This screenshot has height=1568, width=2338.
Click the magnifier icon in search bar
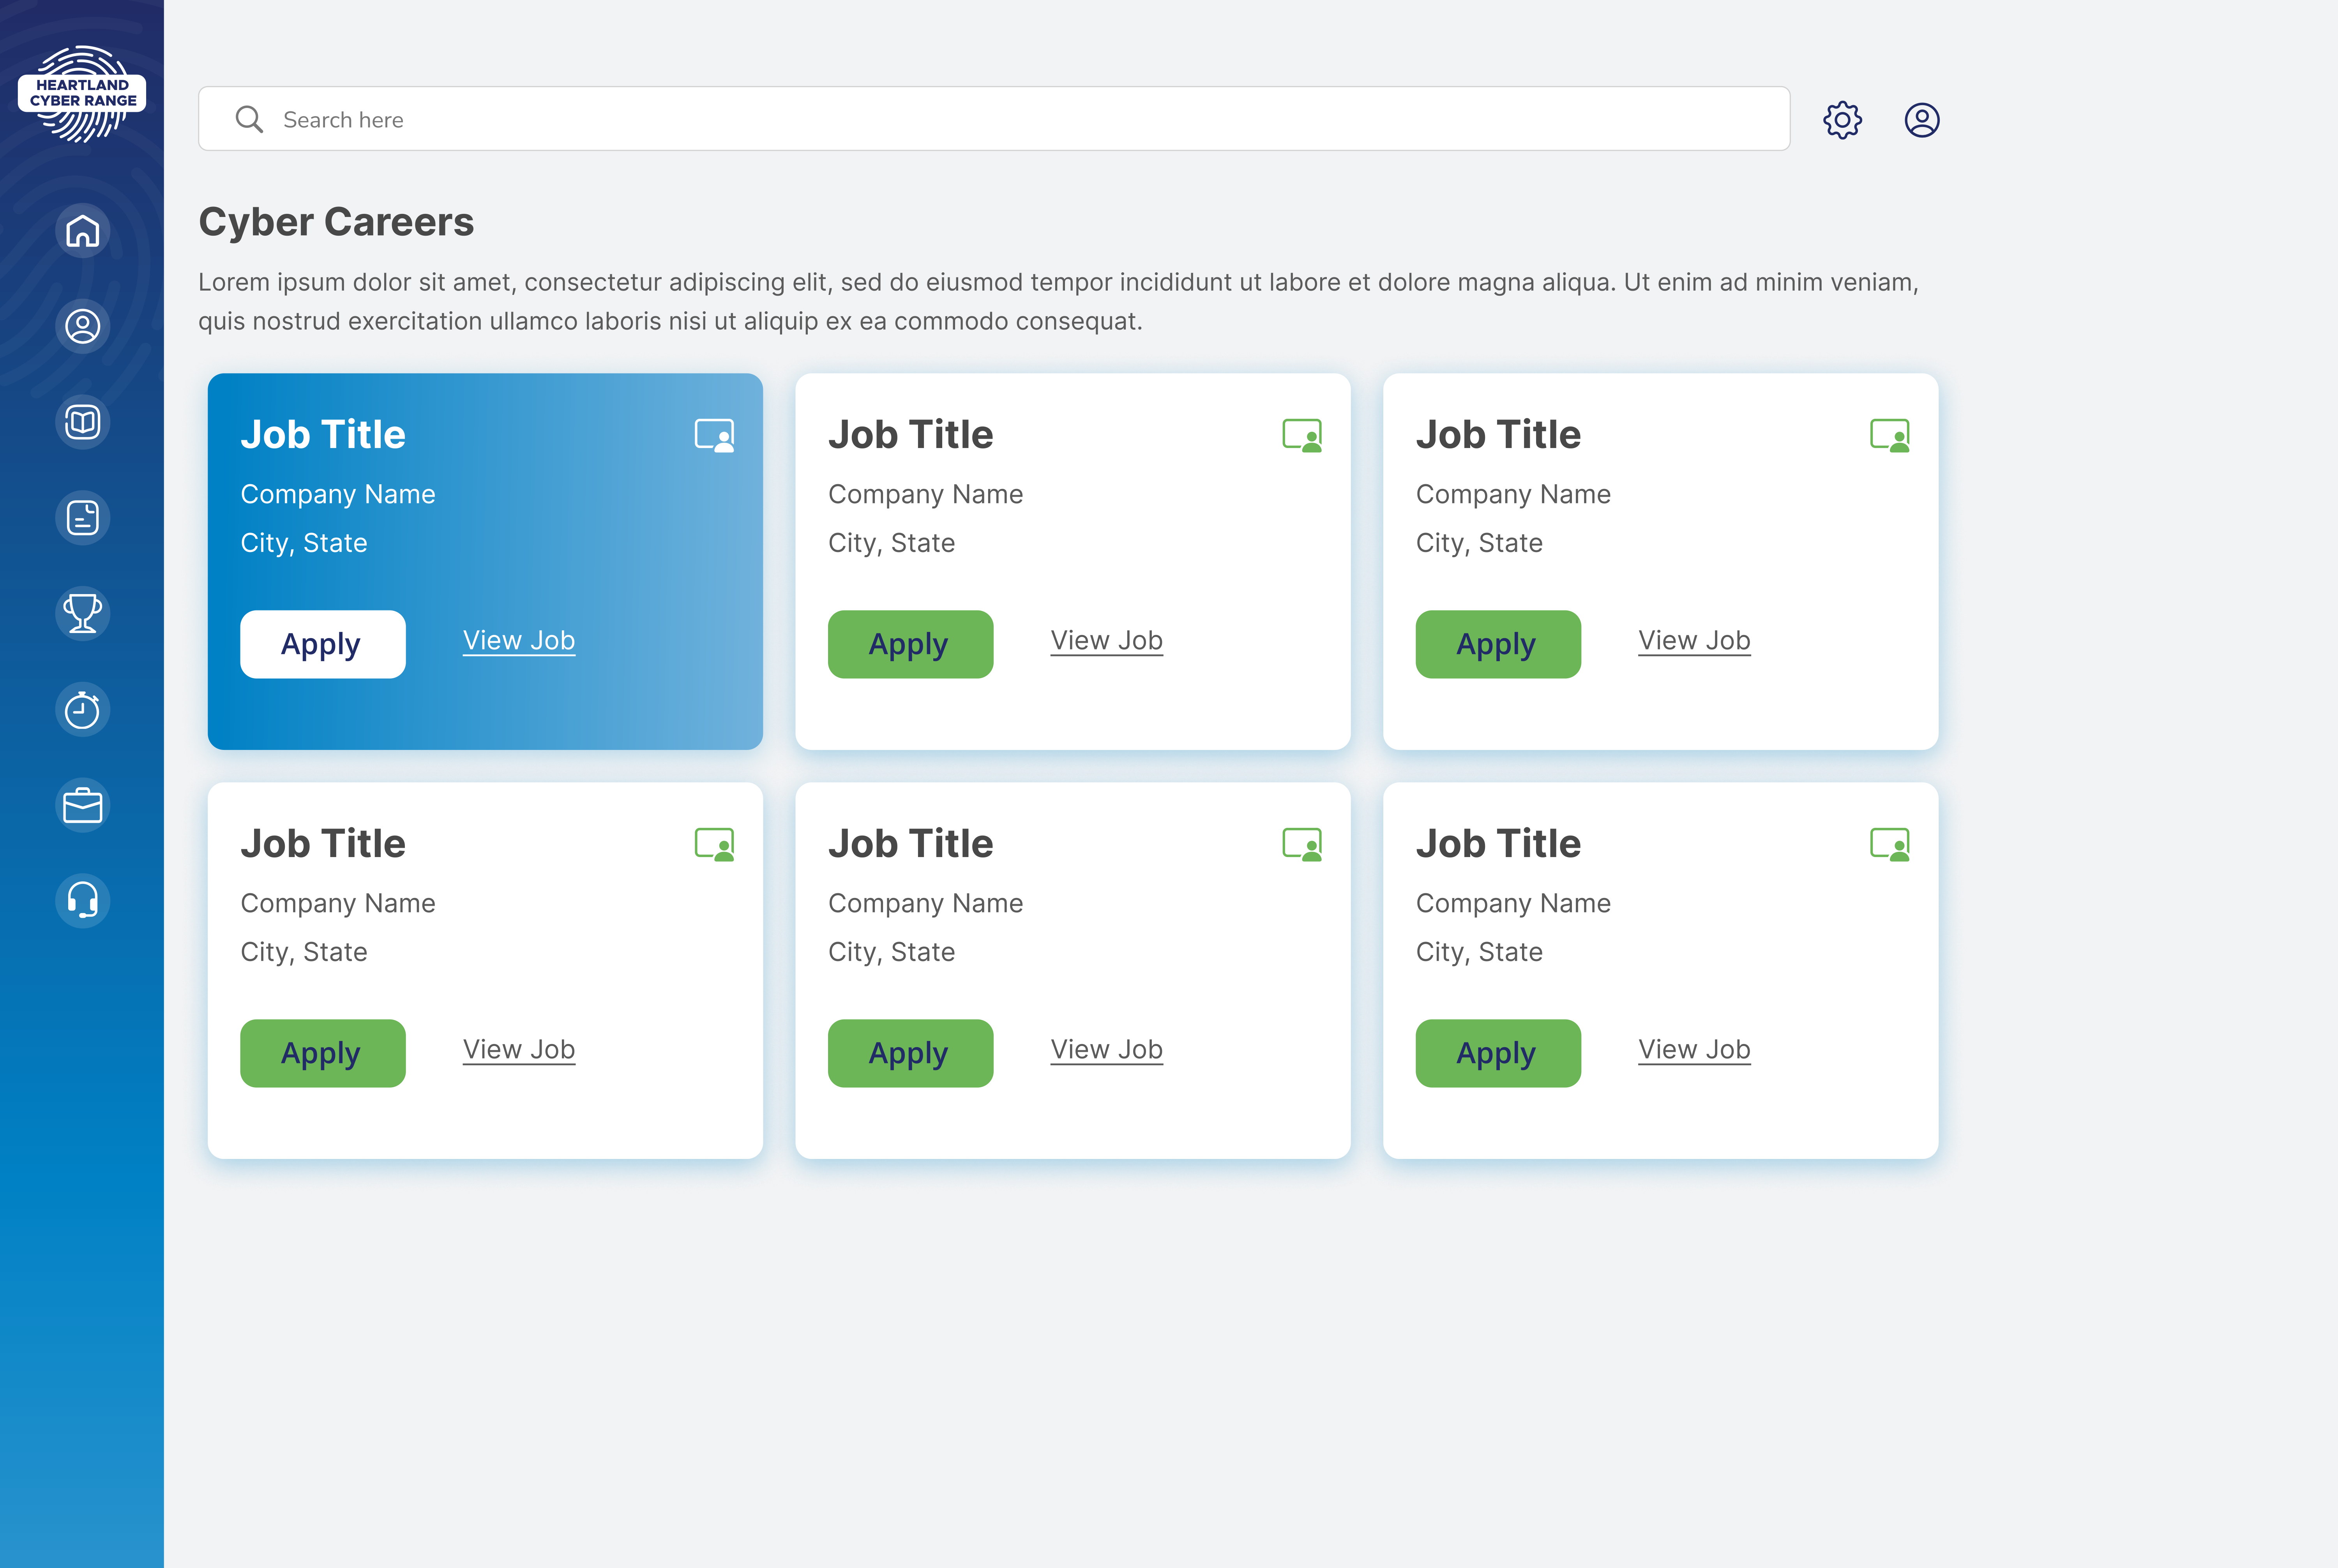tap(249, 119)
